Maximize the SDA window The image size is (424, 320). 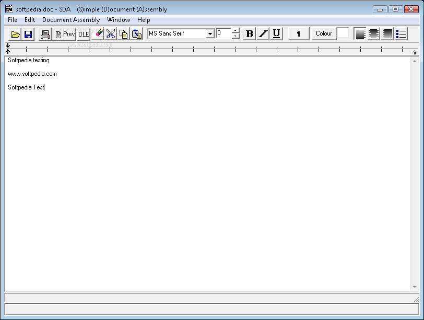tap(395, 9)
